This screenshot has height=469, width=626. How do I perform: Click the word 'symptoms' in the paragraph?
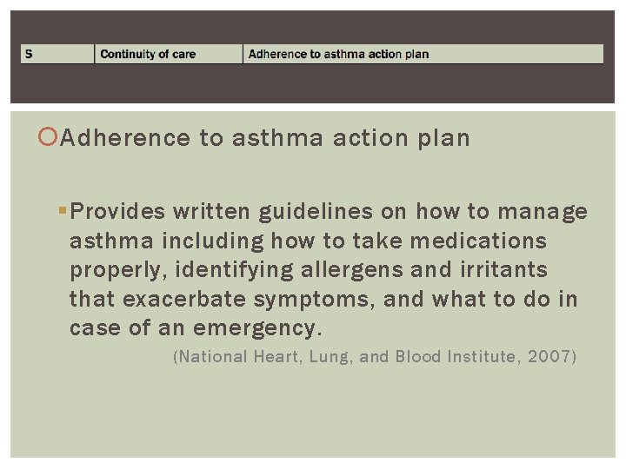tap(311, 300)
